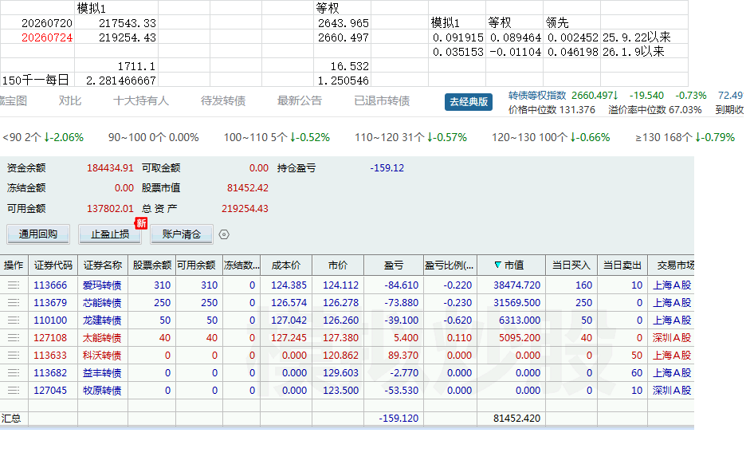Sort by 盈亏比例 column header

click(x=450, y=265)
